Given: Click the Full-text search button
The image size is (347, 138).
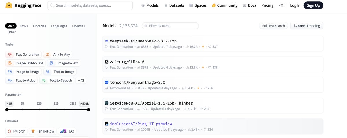Looking at the screenshot, I should (274, 26).
